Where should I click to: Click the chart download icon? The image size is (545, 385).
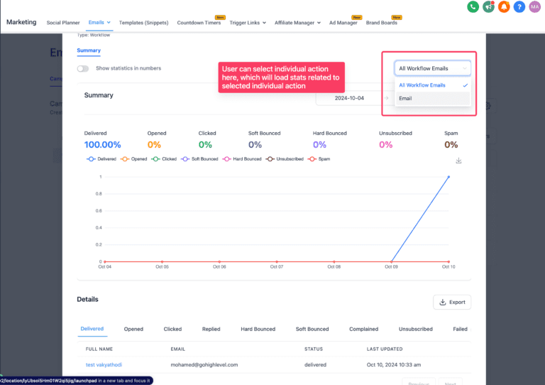click(458, 161)
